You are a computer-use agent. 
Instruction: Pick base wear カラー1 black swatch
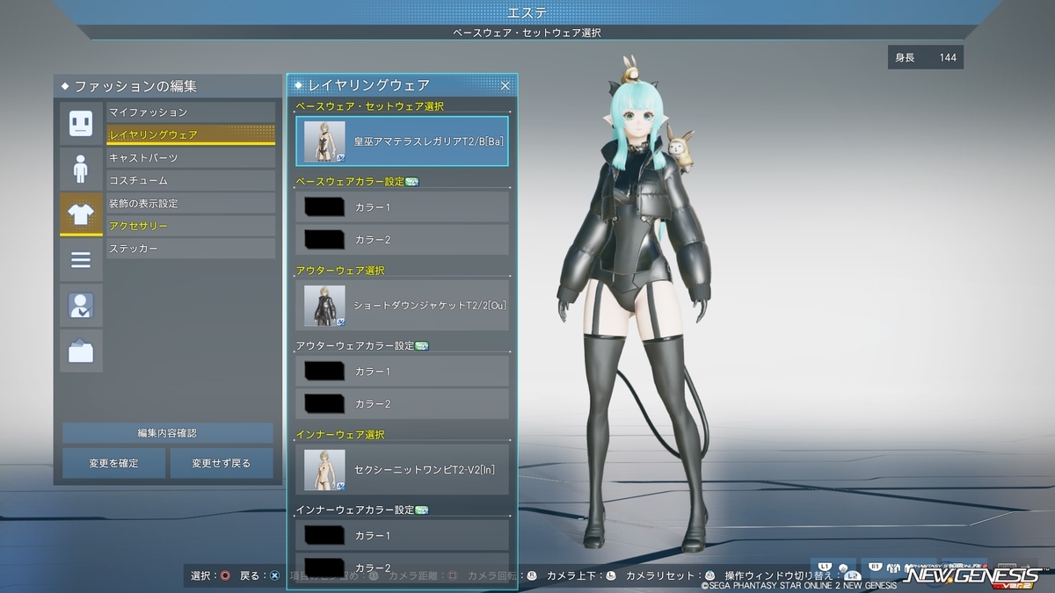click(324, 207)
